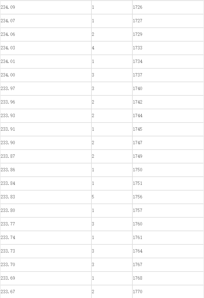Click the score cell 233.91
The width and height of the screenshot is (204, 298).
coord(46,129)
